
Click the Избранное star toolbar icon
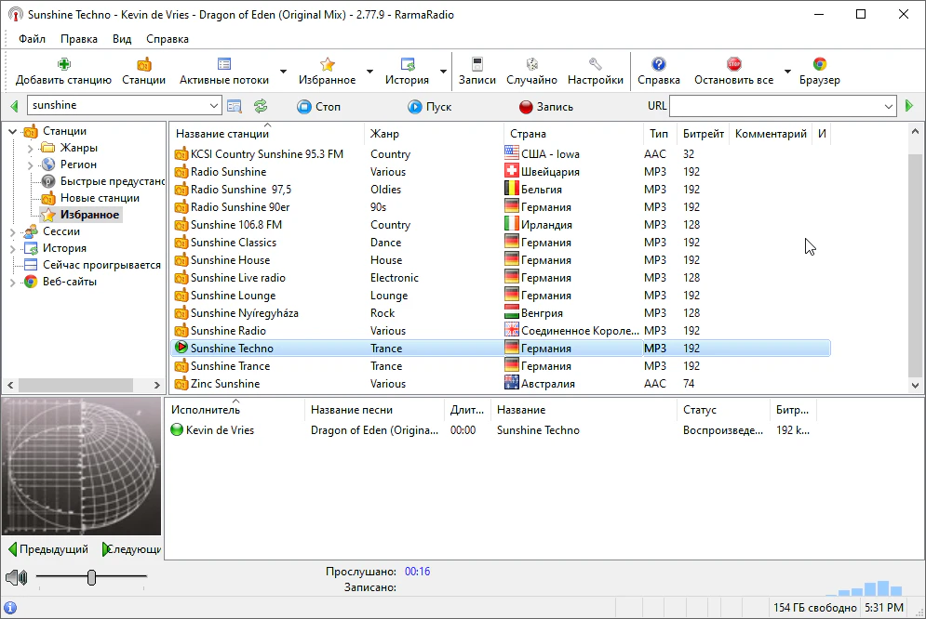[x=328, y=64]
